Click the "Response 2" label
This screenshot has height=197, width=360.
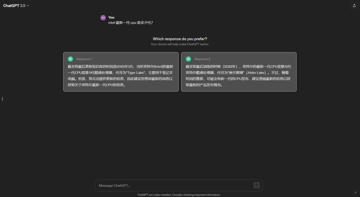coord(202,59)
